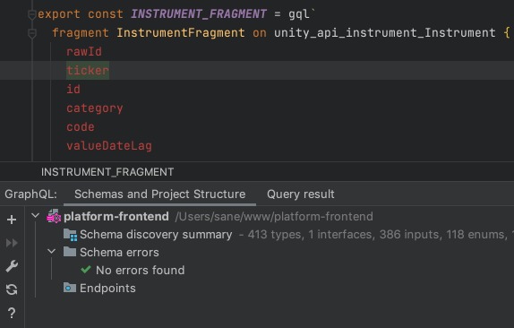
Task: Select the Endpoints tree item
Action: tap(107, 289)
